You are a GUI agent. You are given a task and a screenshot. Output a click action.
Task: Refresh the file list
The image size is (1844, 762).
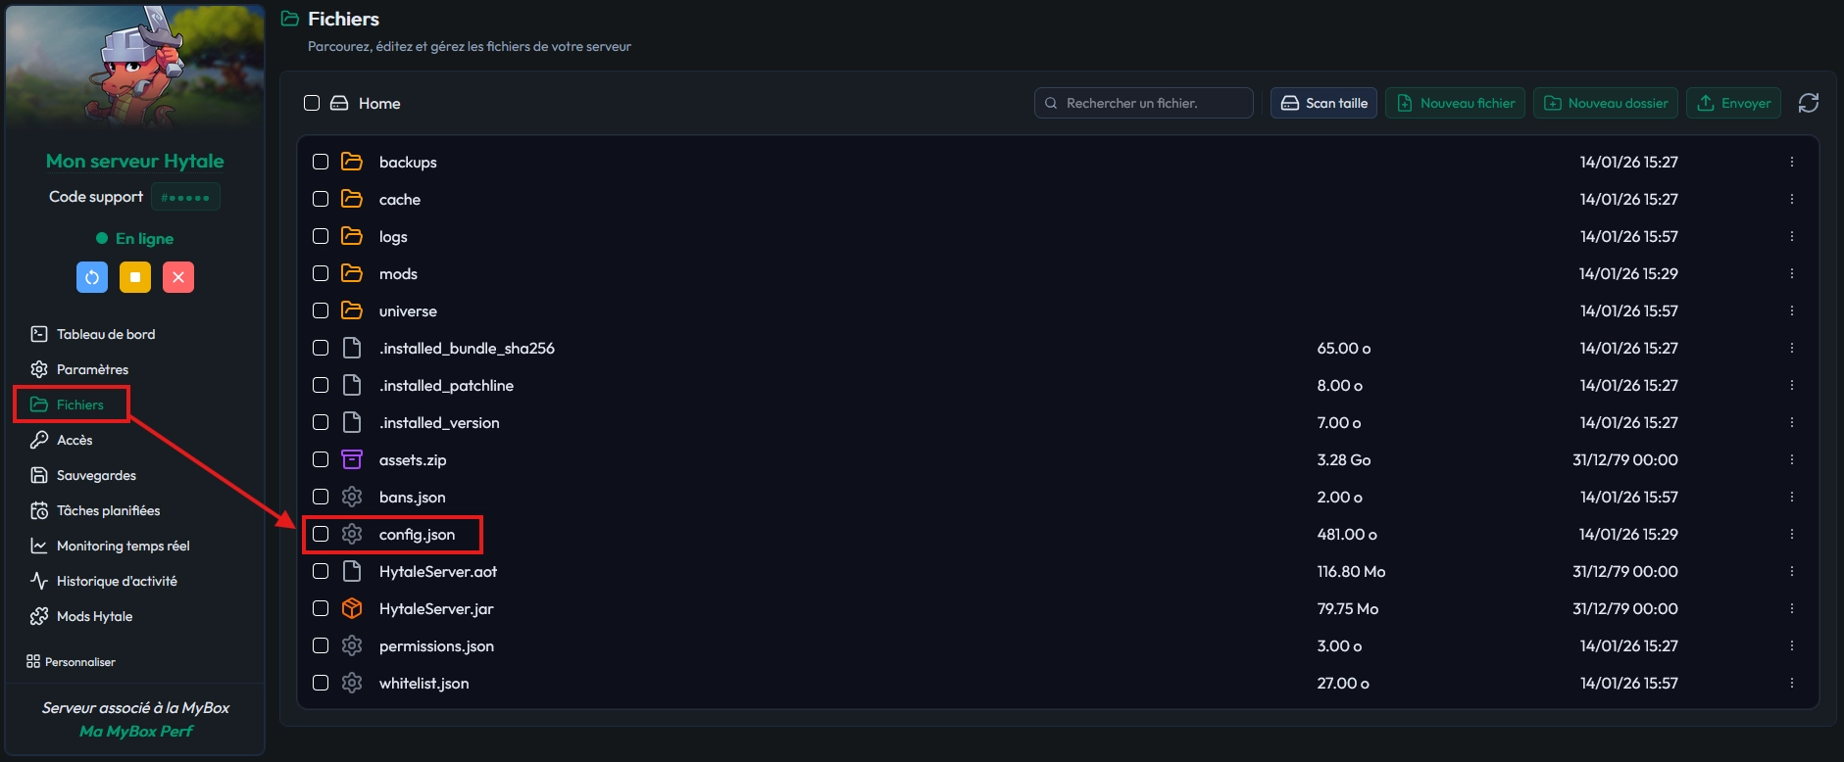coord(1809,103)
